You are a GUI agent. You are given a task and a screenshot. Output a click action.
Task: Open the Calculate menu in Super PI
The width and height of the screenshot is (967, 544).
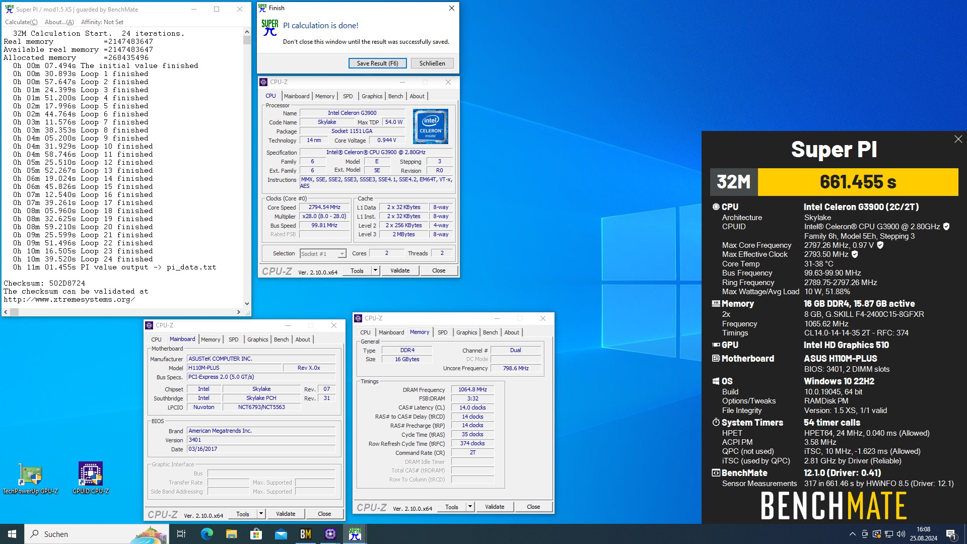pos(21,22)
